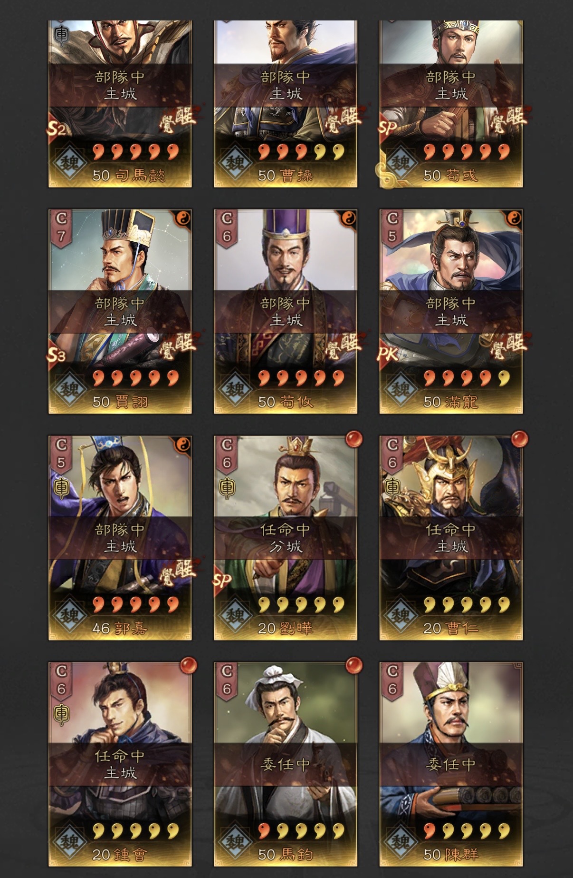Screen dimensions: 573x878
Task: Open the 司馬懿 general card
Action: tap(120, 104)
